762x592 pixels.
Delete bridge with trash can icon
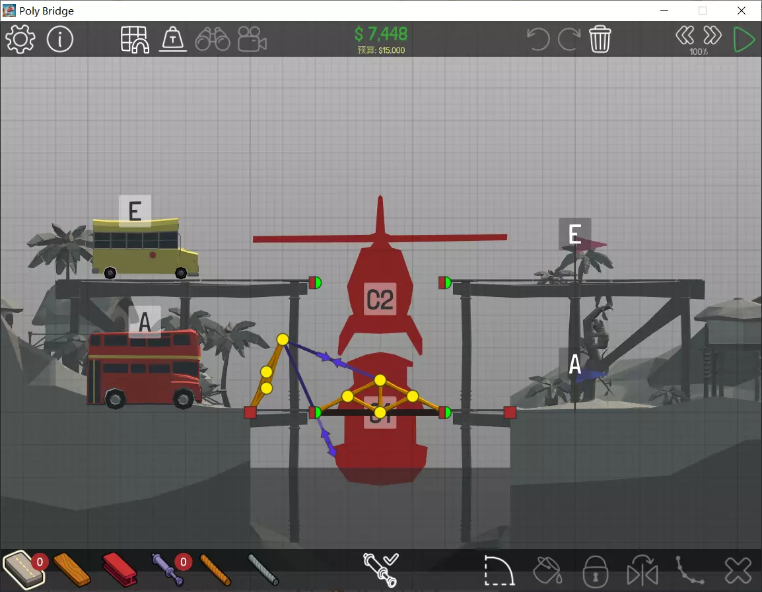point(600,39)
